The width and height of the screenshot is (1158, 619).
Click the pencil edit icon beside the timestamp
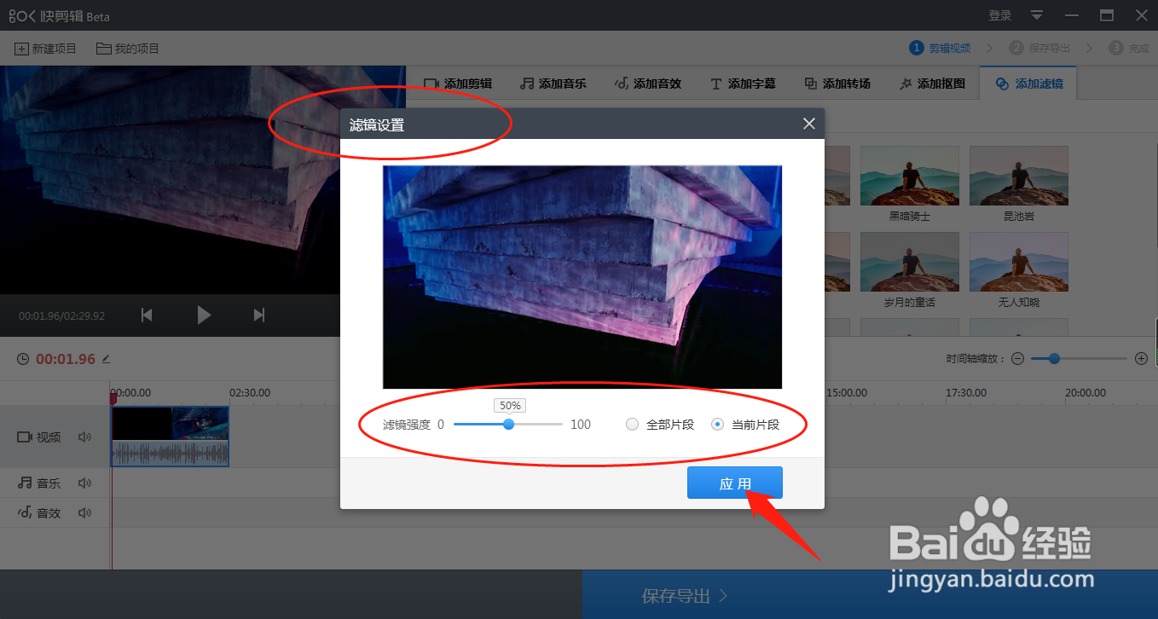pyautogui.click(x=106, y=359)
